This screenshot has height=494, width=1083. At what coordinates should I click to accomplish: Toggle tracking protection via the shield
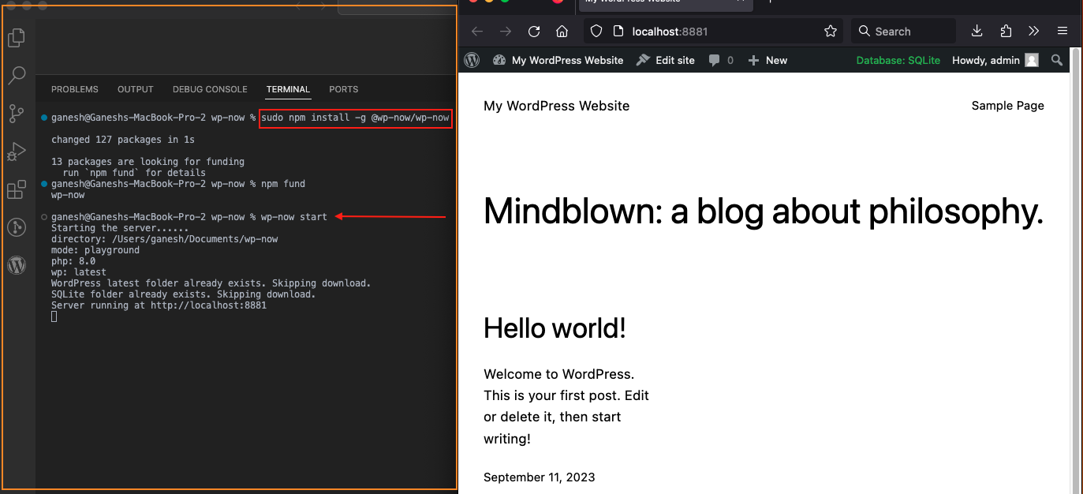[596, 31]
